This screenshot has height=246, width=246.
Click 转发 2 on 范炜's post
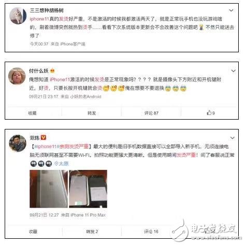tap(92, 231)
